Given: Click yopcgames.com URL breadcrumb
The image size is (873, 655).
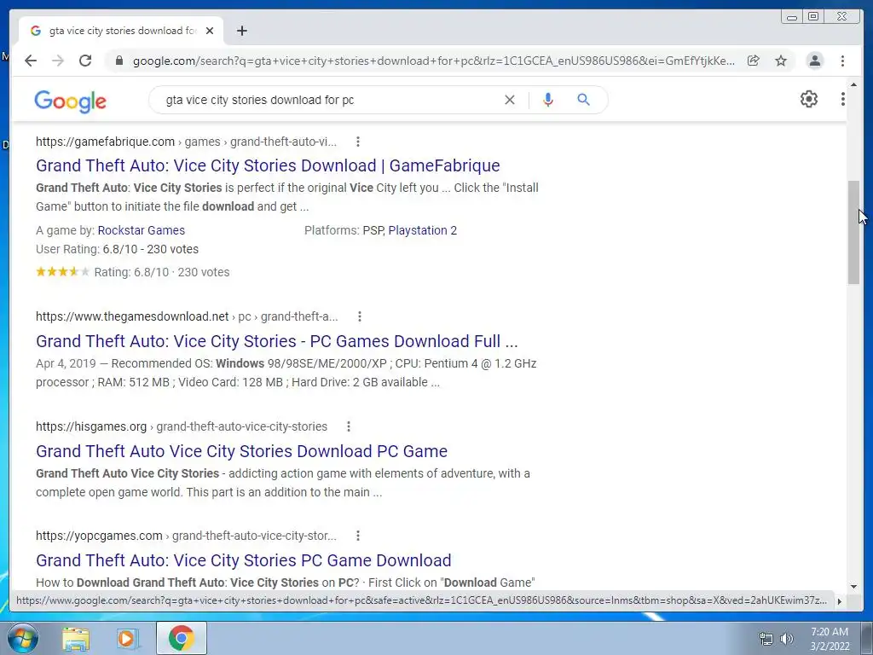Looking at the screenshot, I should point(186,536).
